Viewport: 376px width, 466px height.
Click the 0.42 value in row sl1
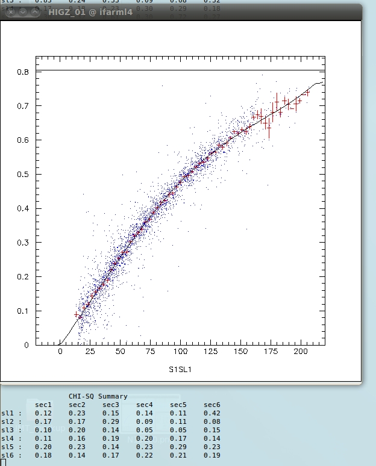coord(212,413)
